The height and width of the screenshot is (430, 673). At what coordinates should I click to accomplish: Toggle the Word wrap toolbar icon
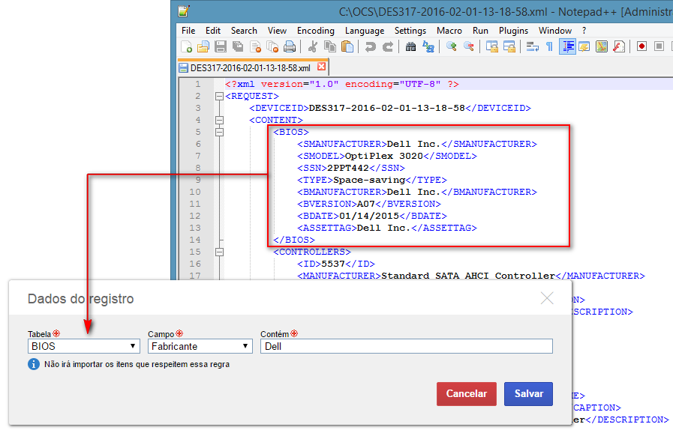pos(532,46)
